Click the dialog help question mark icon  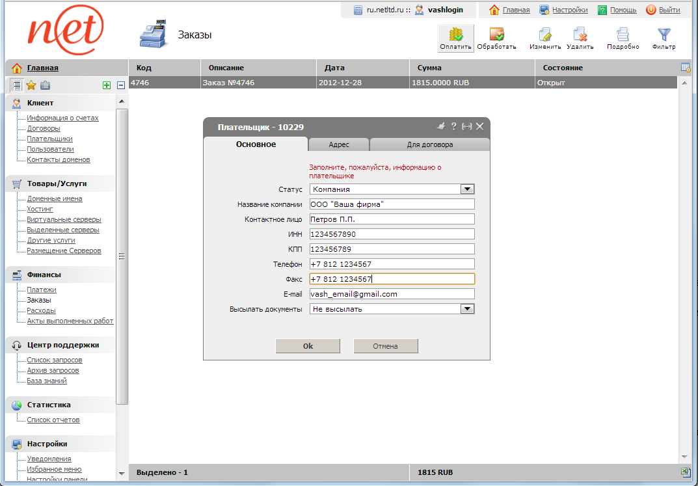click(454, 127)
